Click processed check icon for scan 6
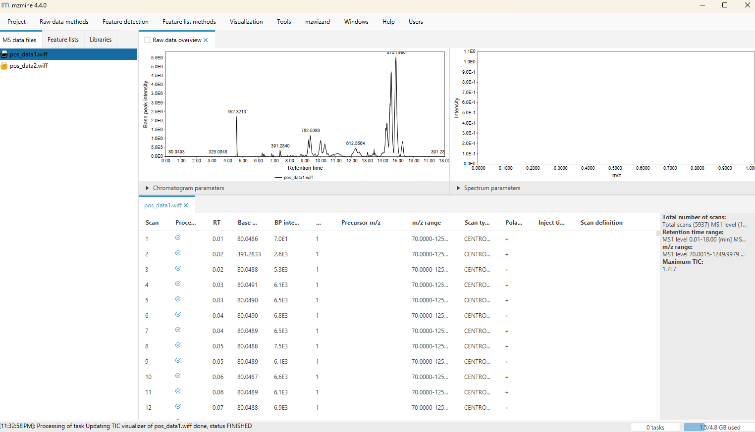 click(178, 315)
